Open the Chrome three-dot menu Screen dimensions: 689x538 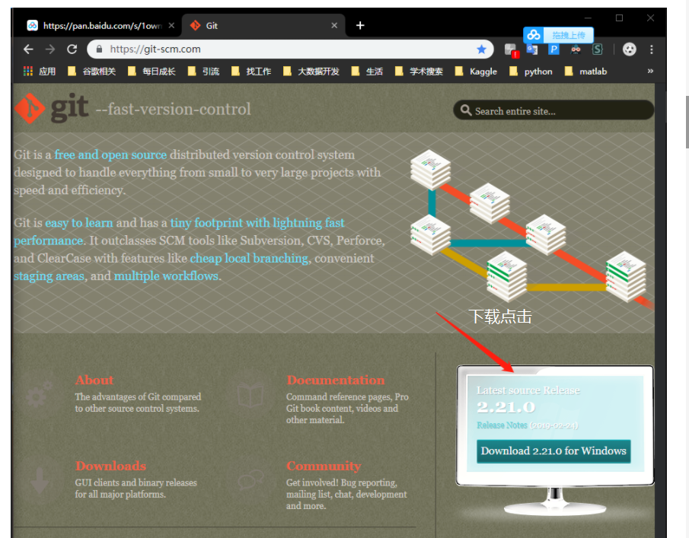tap(651, 49)
